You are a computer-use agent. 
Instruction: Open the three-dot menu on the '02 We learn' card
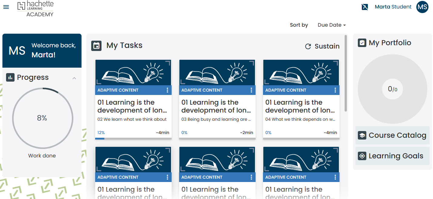[x=167, y=90]
